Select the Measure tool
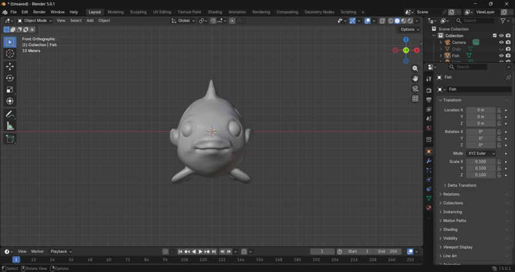Image resolution: width=515 pixels, height=272 pixels. [x=10, y=126]
